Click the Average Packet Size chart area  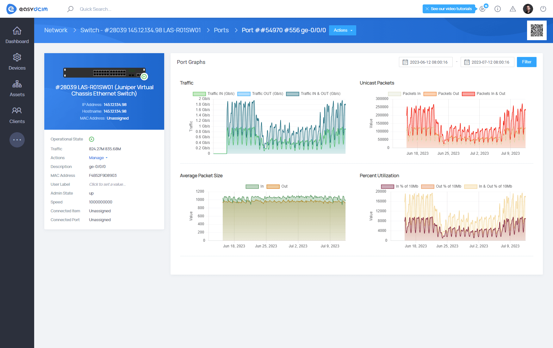(x=277, y=216)
